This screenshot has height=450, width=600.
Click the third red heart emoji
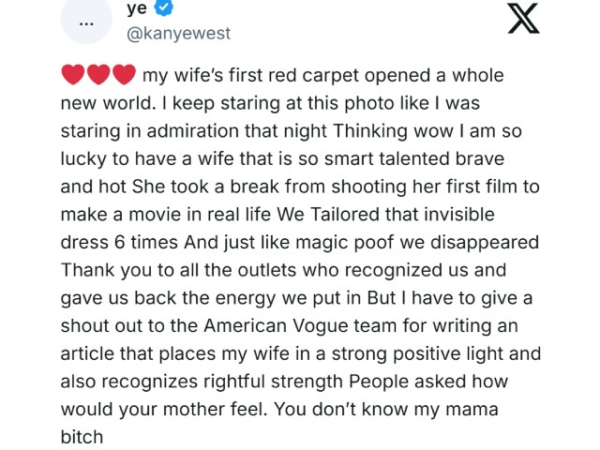pos(124,74)
